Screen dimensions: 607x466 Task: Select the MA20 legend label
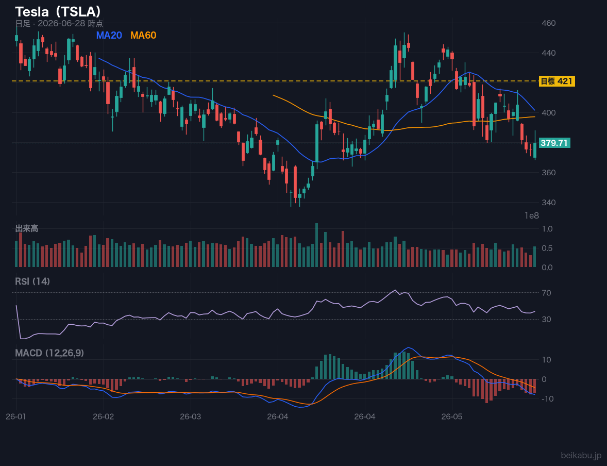coord(109,35)
